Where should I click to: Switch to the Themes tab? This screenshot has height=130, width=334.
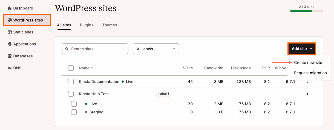[x=110, y=25]
